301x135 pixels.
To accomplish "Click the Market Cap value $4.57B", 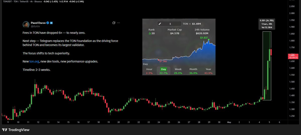I will 174,33.
